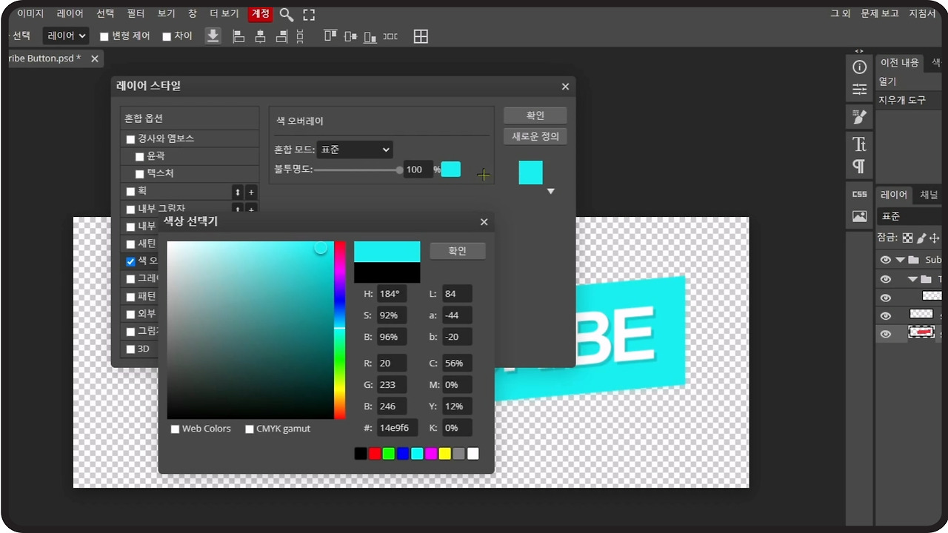Open the Paragraph panel icon
Screen dimensions: 948x533
point(859,166)
